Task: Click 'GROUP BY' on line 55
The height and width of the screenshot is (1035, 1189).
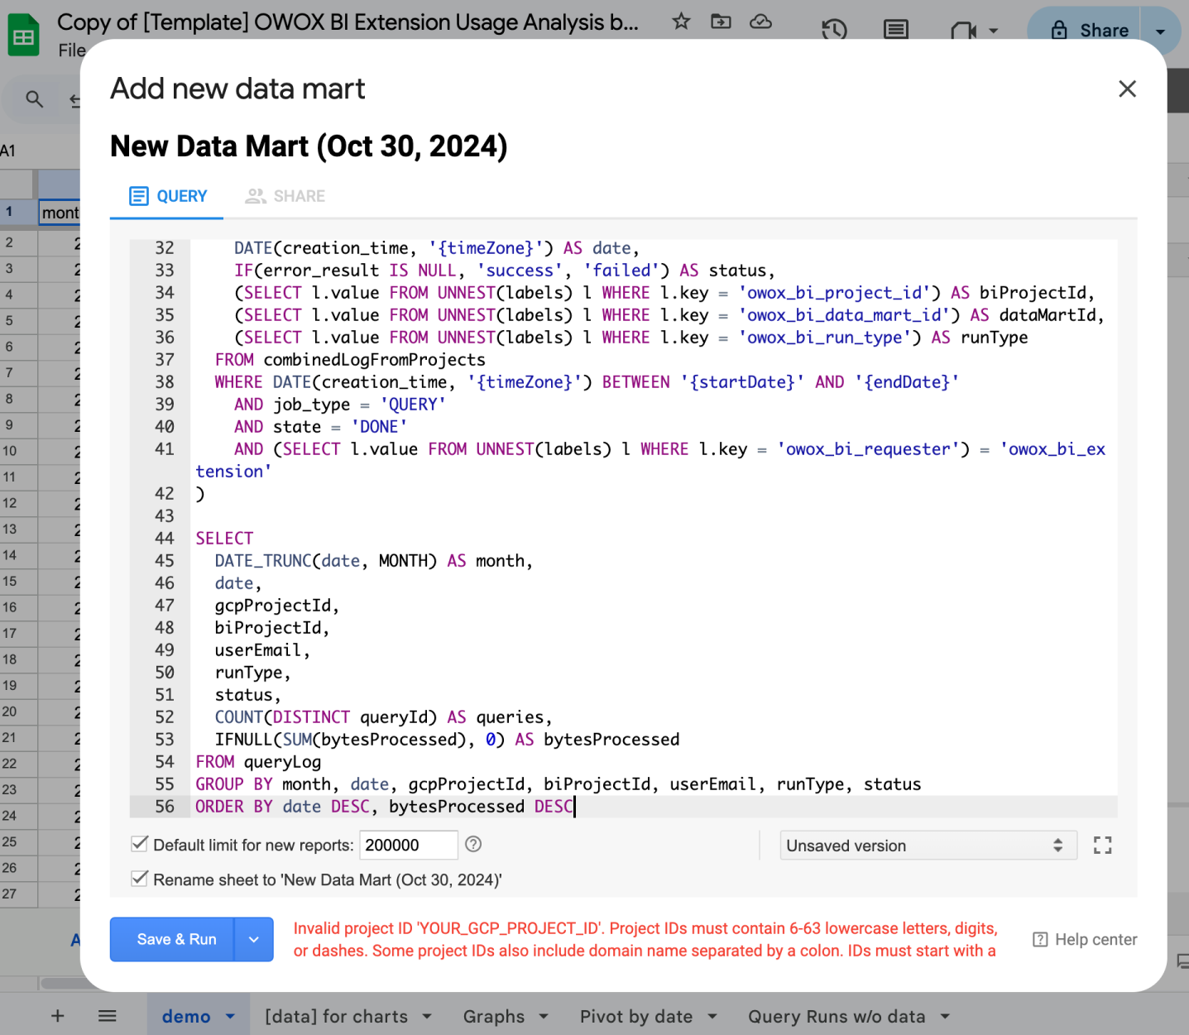Action: coord(233,784)
